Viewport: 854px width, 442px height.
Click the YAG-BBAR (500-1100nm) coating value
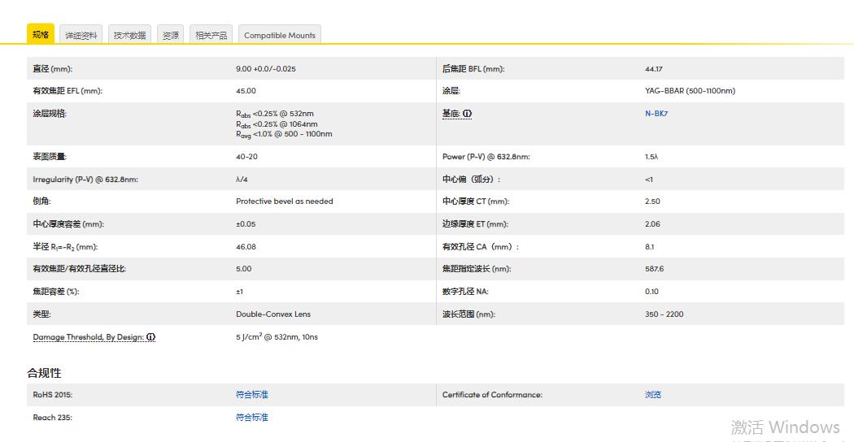tap(690, 91)
